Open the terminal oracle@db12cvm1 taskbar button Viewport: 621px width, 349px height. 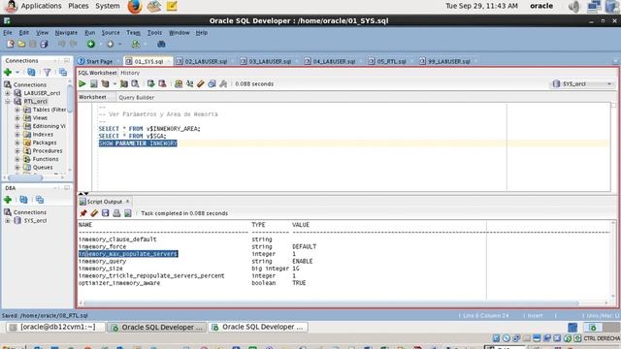(x=55, y=327)
